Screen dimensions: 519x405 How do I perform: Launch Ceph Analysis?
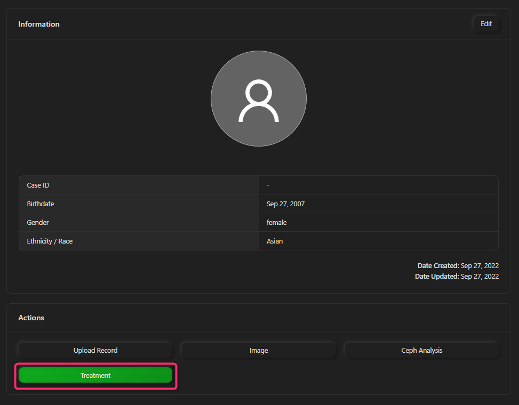422,350
